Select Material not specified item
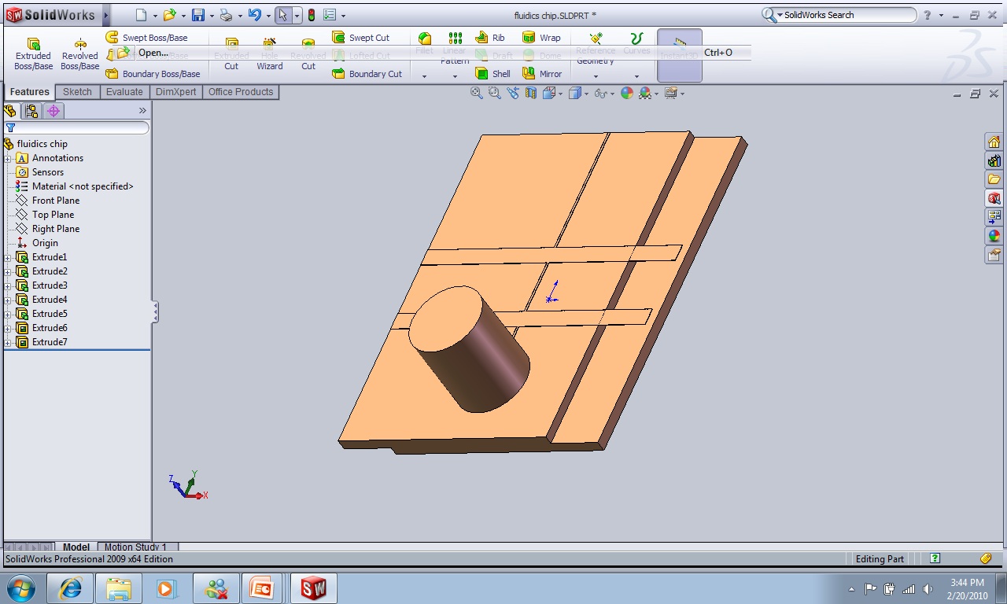This screenshot has height=604, width=1007. click(x=83, y=186)
